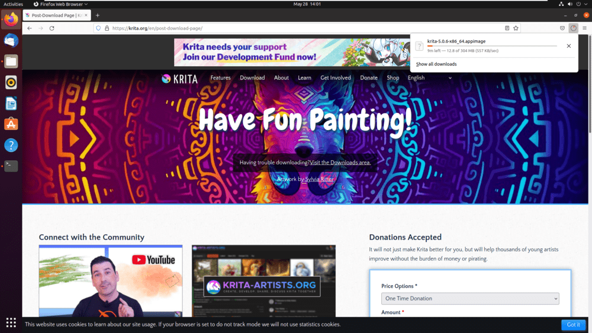
Task: Open the volume indicator in top bar
Action: click(570, 4)
